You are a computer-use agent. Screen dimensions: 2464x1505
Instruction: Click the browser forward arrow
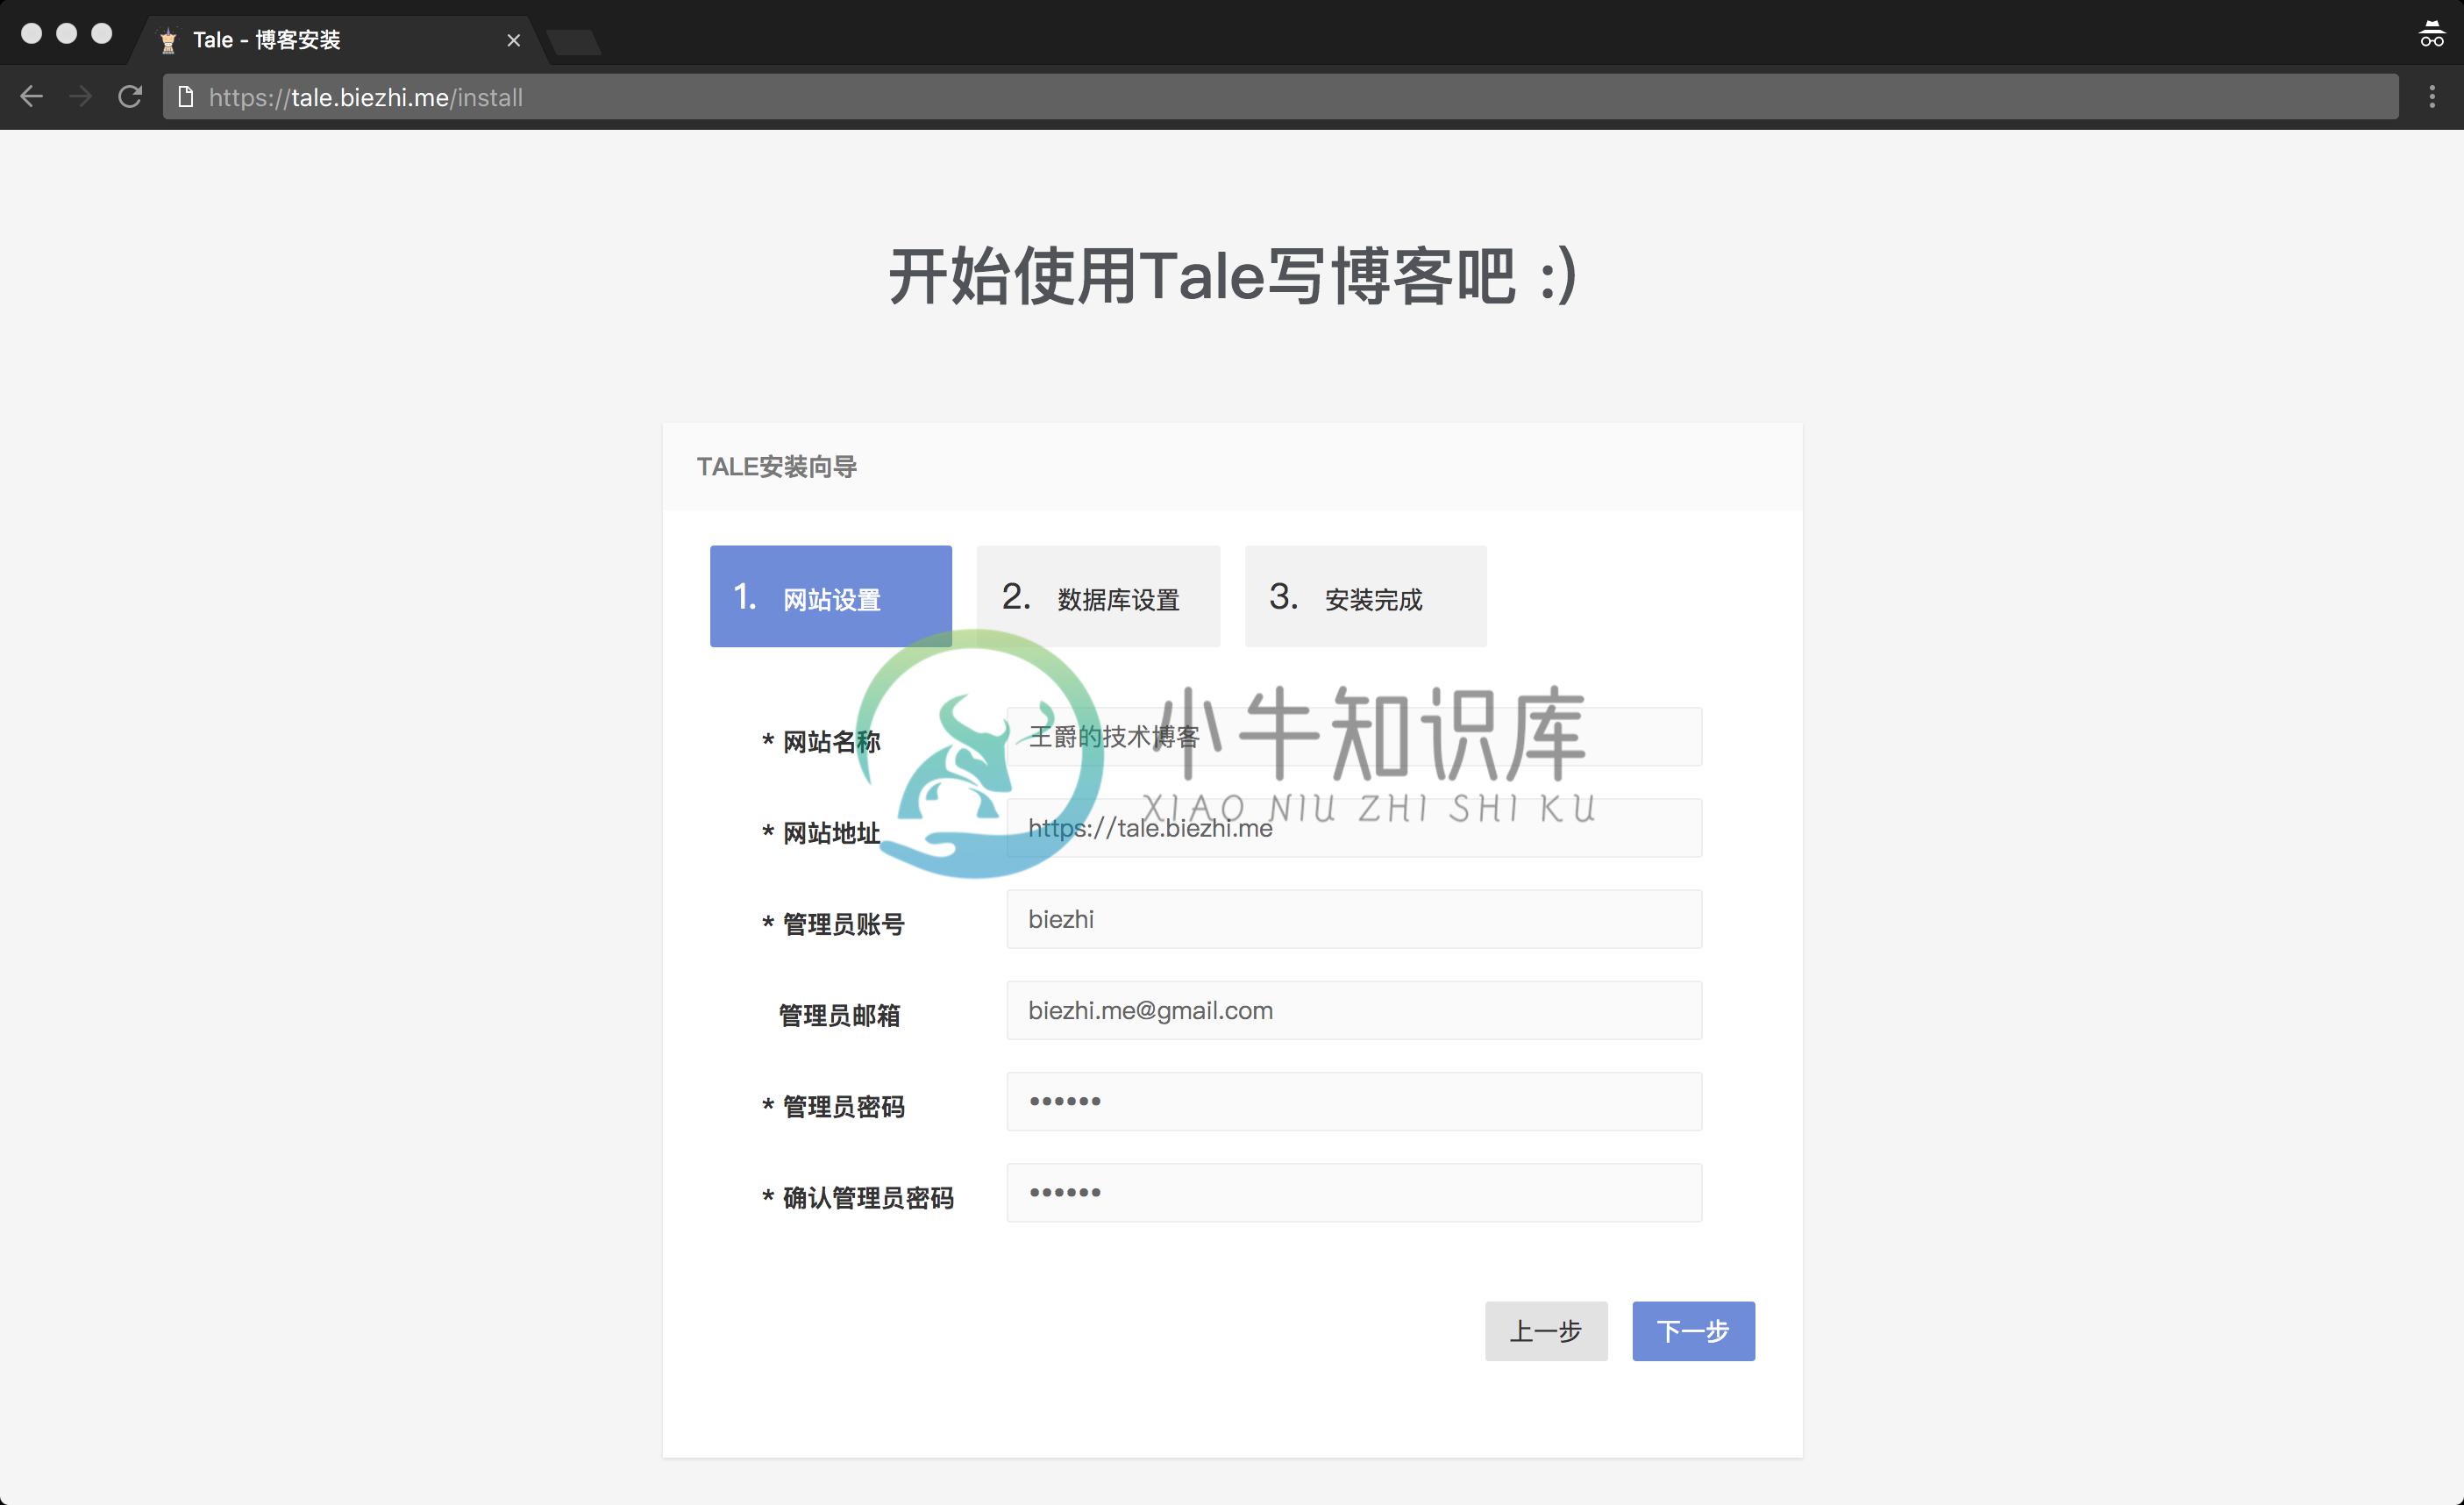click(81, 97)
